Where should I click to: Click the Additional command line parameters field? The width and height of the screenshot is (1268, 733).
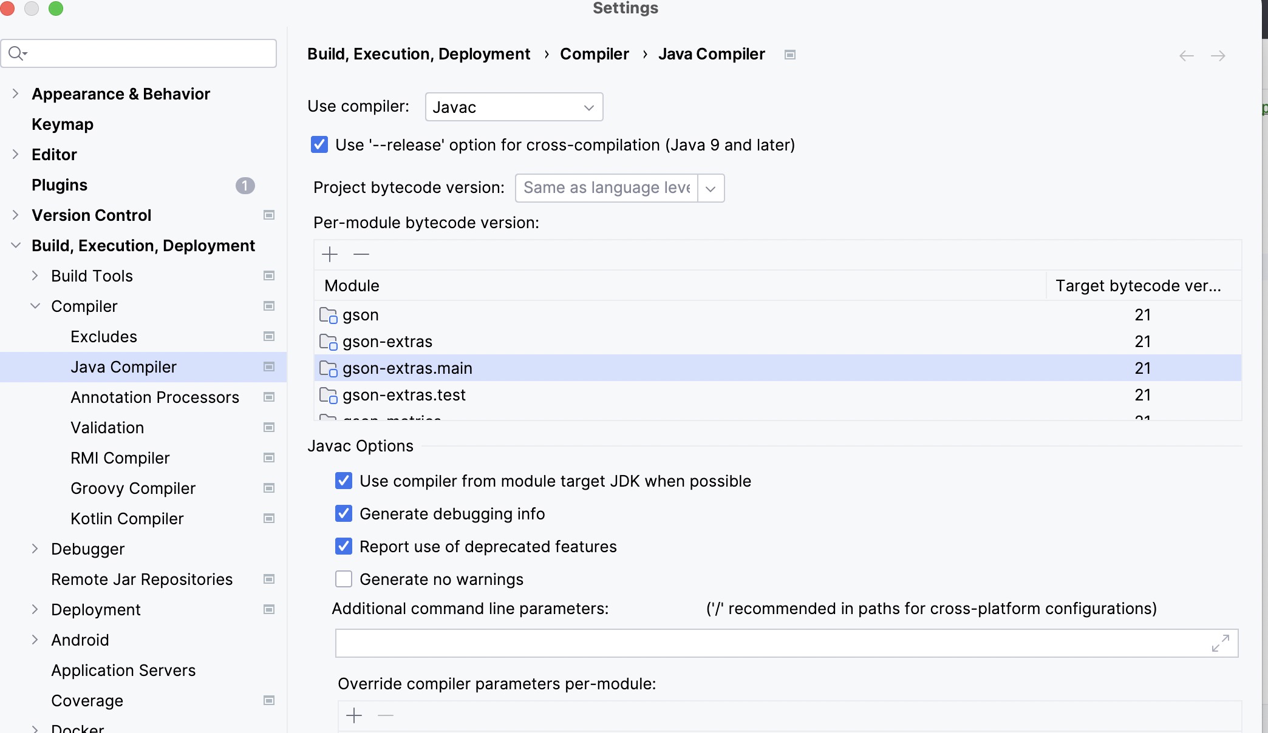point(771,643)
